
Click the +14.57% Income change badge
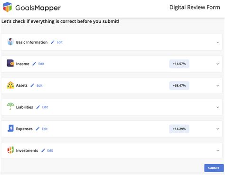click(x=179, y=64)
